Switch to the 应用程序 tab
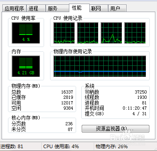 pyautogui.click(x=14, y=8)
